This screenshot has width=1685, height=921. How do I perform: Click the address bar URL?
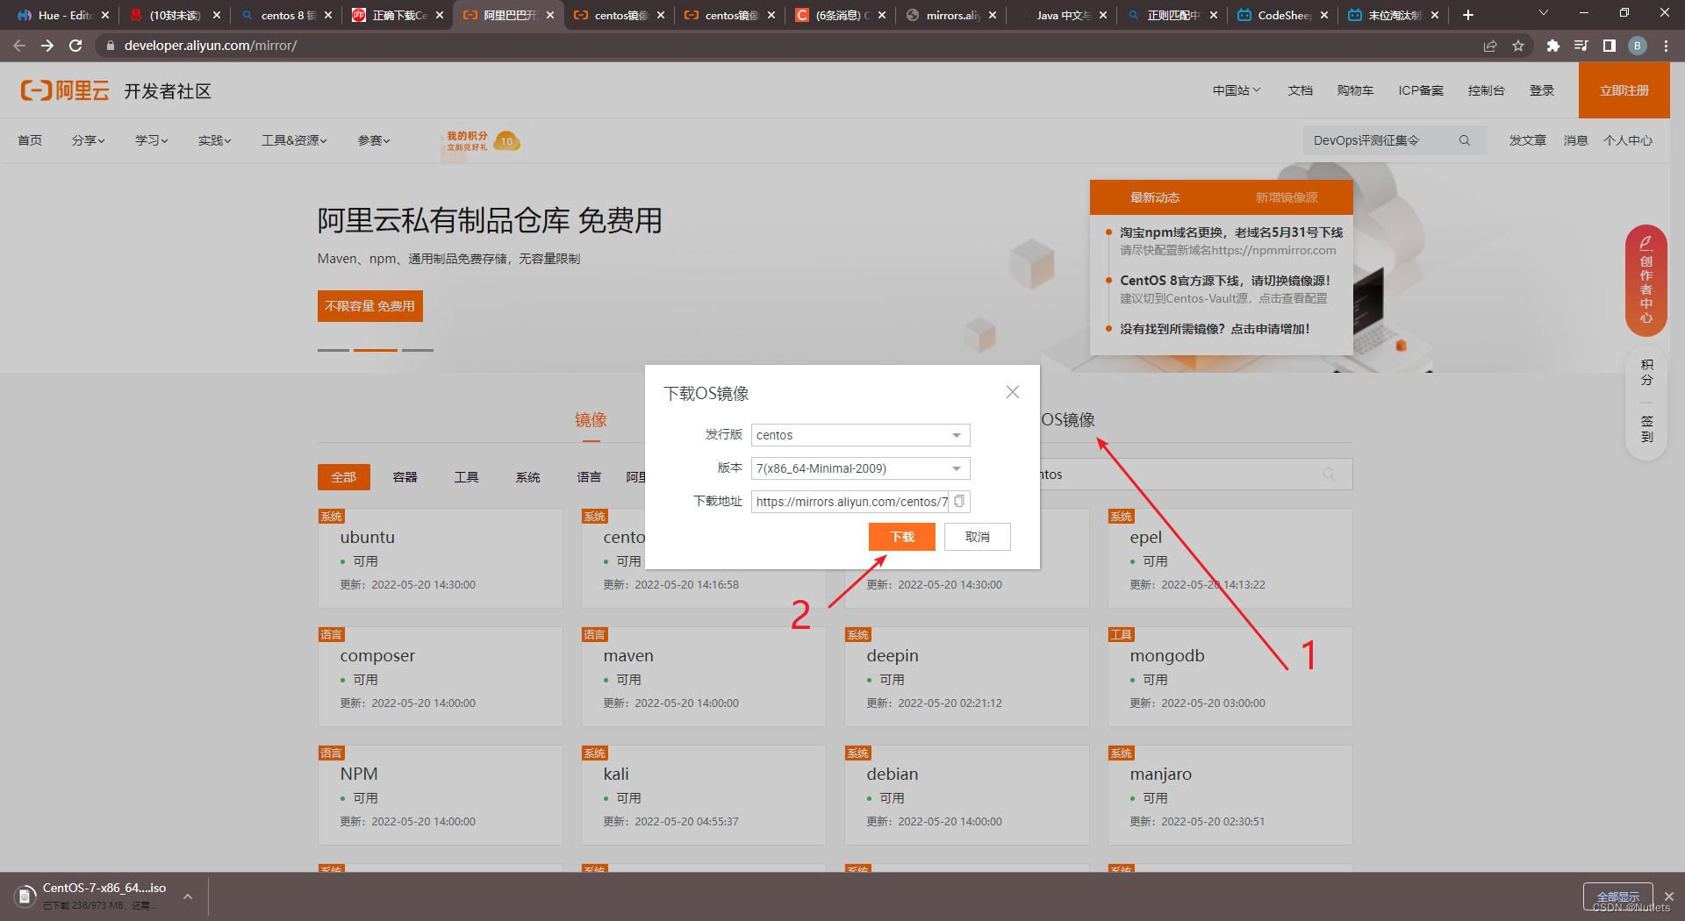pyautogui.click(x=211, y=46)
